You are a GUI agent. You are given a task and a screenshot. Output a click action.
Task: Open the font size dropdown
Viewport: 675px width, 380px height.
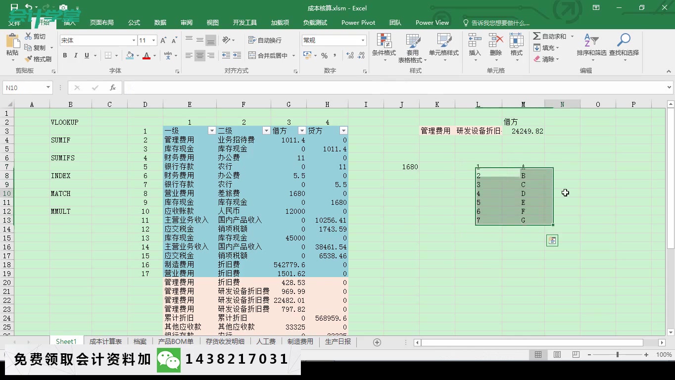point(154,41)
